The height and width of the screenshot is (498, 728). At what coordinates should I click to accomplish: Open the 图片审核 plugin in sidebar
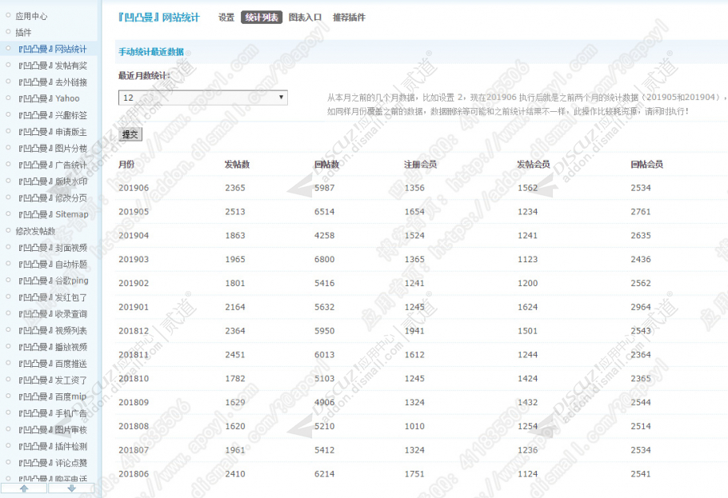coord(53,430)
